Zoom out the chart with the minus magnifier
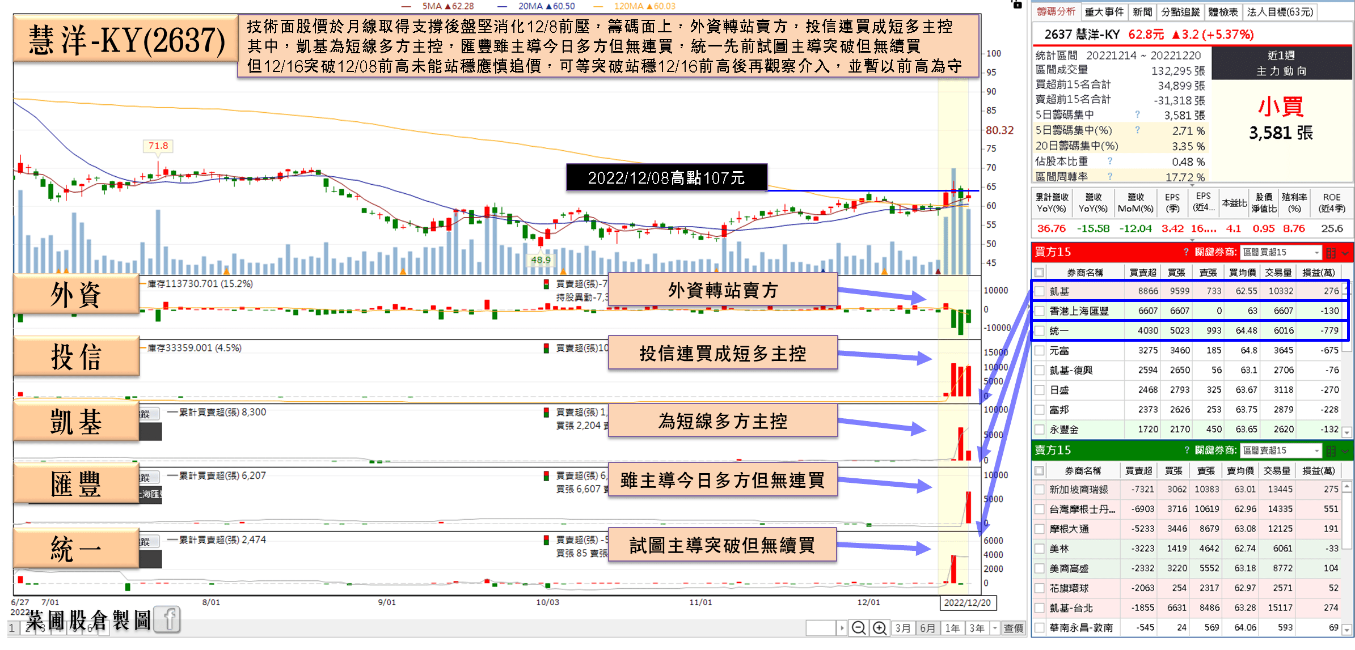 (x=859, y=628)
